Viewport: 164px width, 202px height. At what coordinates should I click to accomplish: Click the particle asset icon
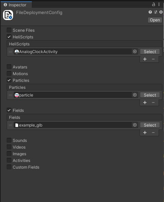17,95
